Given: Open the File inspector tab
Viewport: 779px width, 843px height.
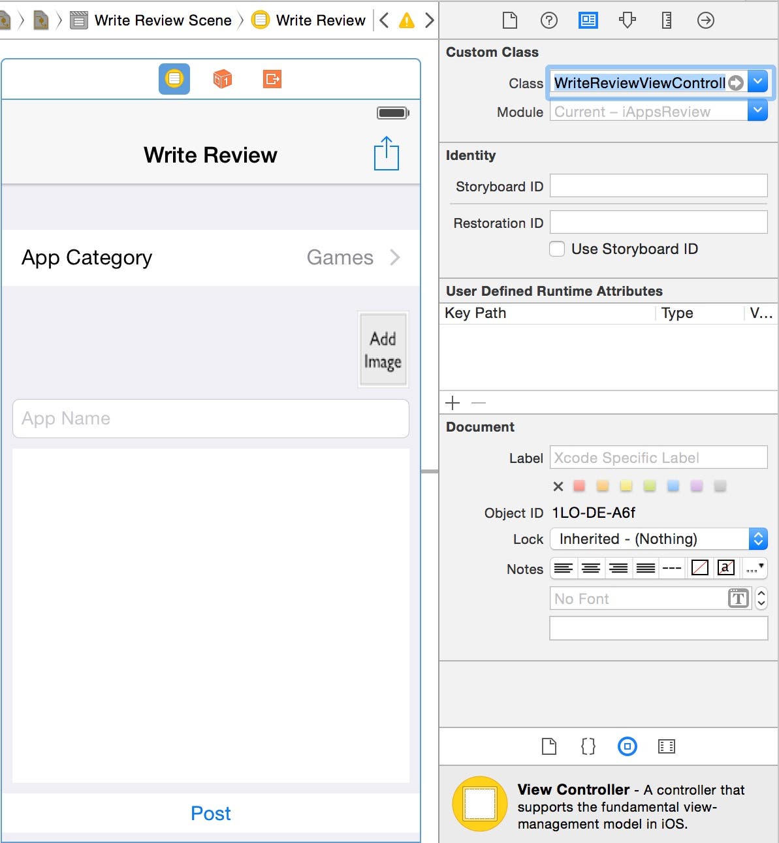Looking at the screenshot, I should (509, 20).
